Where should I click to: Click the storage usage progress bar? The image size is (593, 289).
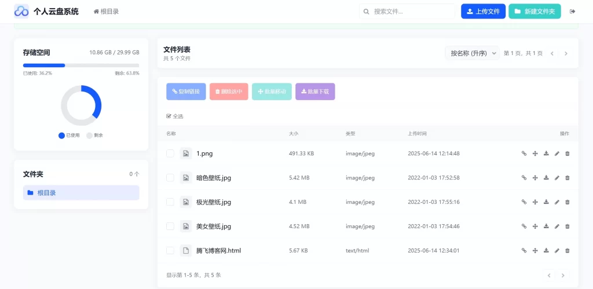(81, 65)
